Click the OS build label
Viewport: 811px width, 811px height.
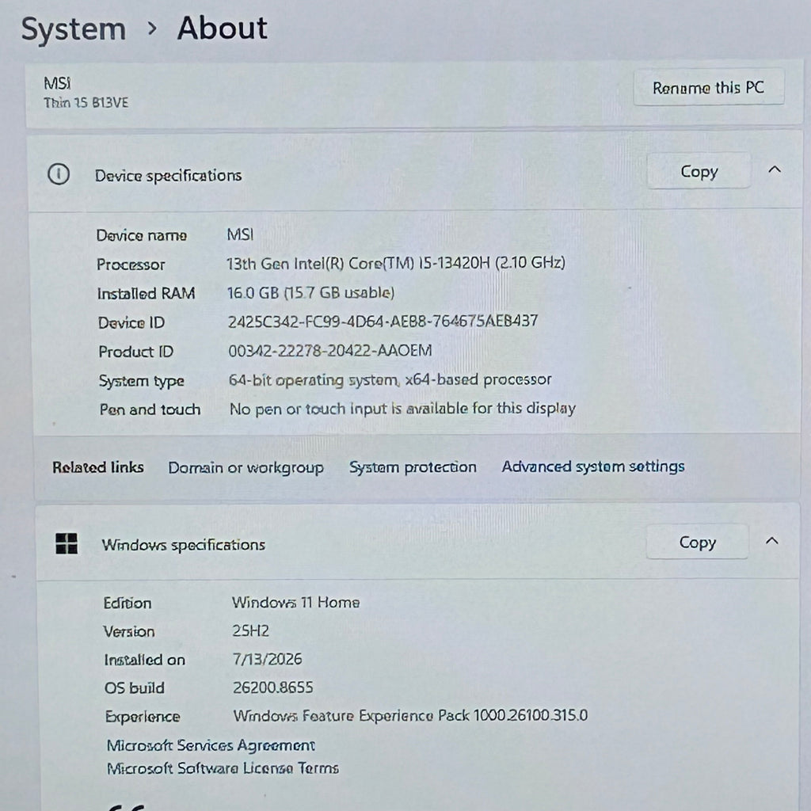tap(135, 688)
